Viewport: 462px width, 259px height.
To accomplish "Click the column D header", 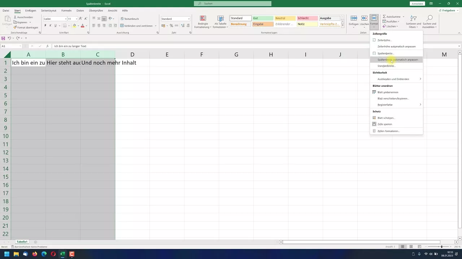I will coord(132,55).
